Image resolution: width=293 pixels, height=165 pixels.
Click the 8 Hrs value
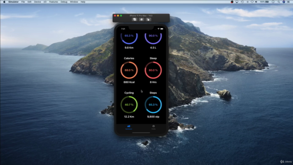(153, 82)
